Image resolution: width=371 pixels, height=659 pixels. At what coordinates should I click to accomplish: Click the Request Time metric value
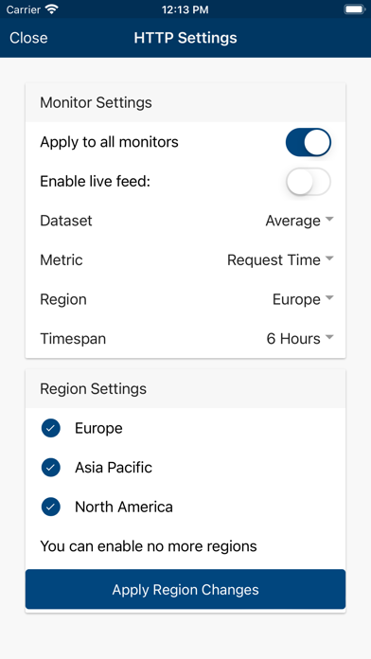274,260
